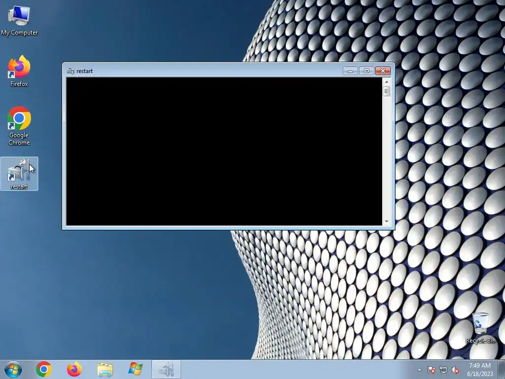The height and width of the screenshot is (379, 505).
Task: Open the clock showing 7:49 AM
Action: 480,370
